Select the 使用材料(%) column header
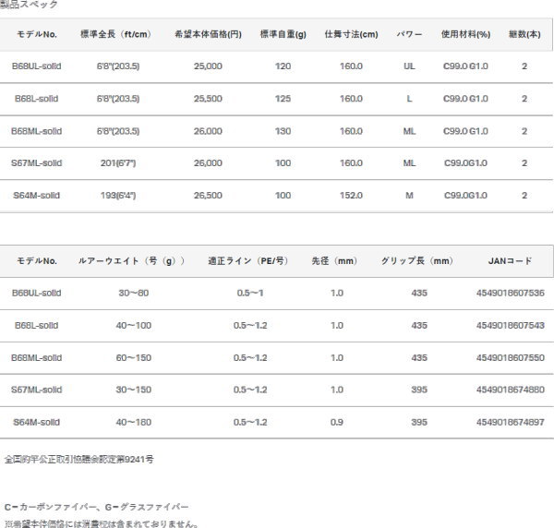 465,34
